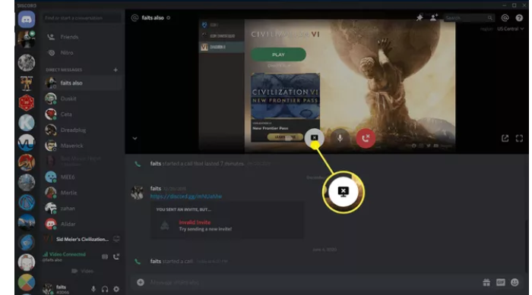This screenshot has height=295, width=532.
Task: Open conversation with Alidar
Action: click(x=82, y=224)
